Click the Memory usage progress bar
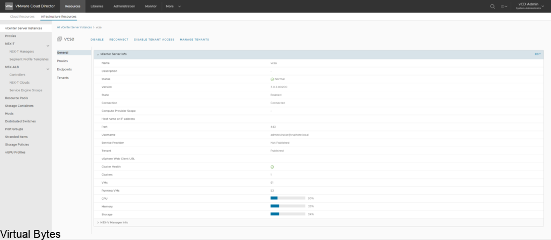Viewport: 551px width, 240px height. point(288,206)
